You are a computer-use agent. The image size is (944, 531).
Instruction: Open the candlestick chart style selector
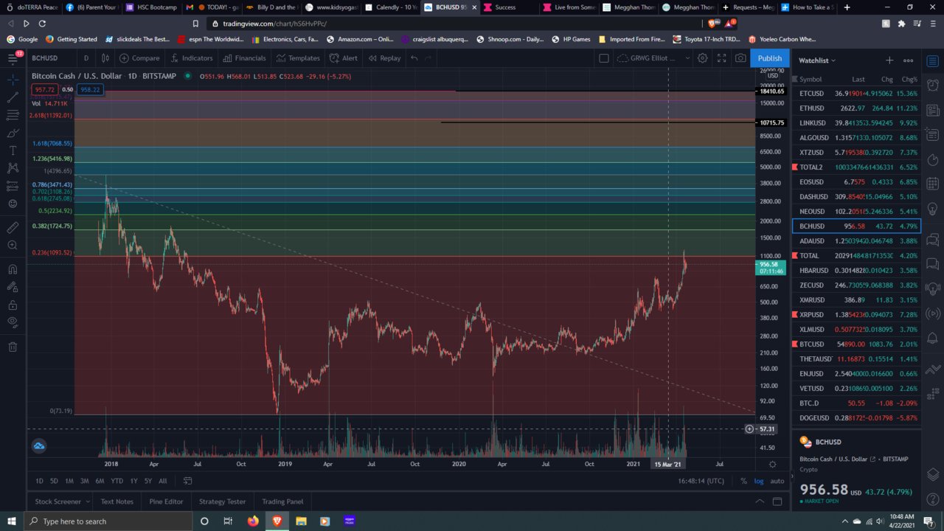point(105,58)
